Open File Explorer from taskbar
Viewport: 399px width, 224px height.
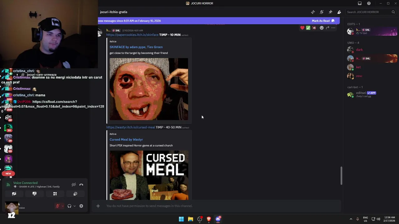(190, 219)
